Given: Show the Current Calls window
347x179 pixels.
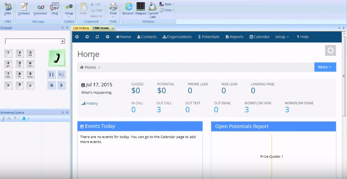Looking at the screenshot, I should click(153, 8).
